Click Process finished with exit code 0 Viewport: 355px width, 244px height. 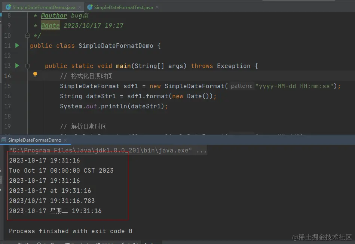point(70,231)
